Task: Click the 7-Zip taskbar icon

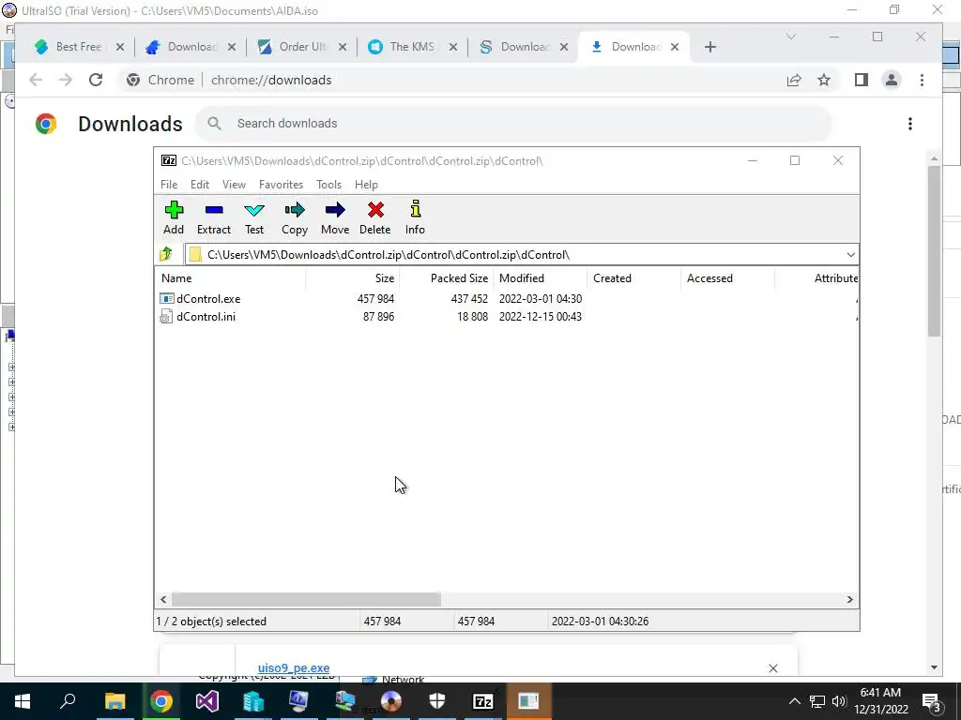Action: coord(483,701)
